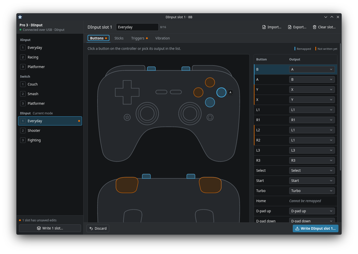358x254 pixels.
Task: Click 'Cannot be remapped' text in Home row
Action: point(305,201)
